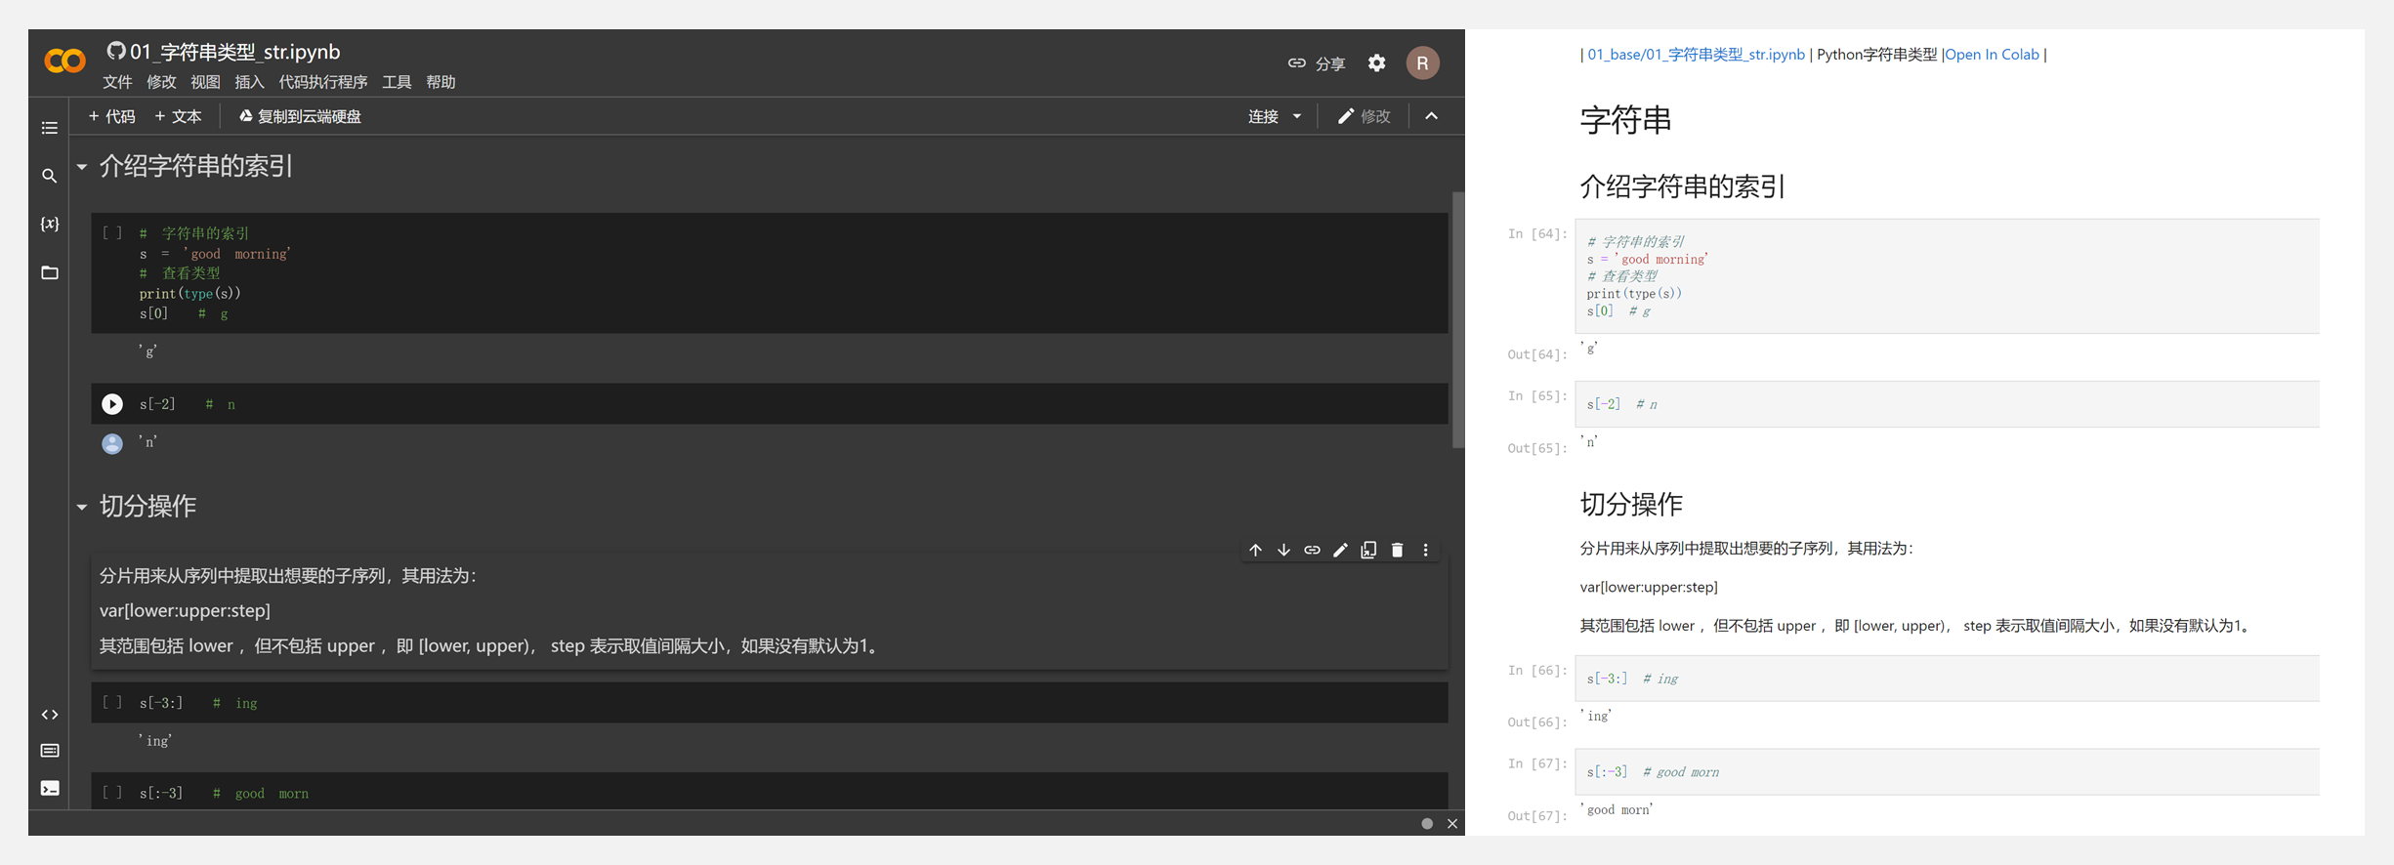Collapse the header with the up chevron
This screenshot has width=2394, height=865.
(1431, 116)
